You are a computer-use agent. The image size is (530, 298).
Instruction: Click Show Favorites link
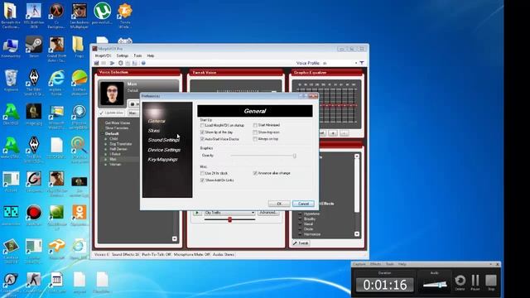coord(117,128)
